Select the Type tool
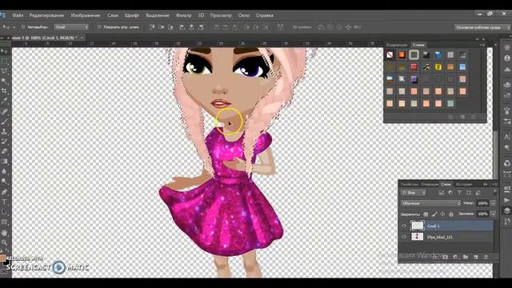This screenshot has width=512, height=288. (4, 202)
